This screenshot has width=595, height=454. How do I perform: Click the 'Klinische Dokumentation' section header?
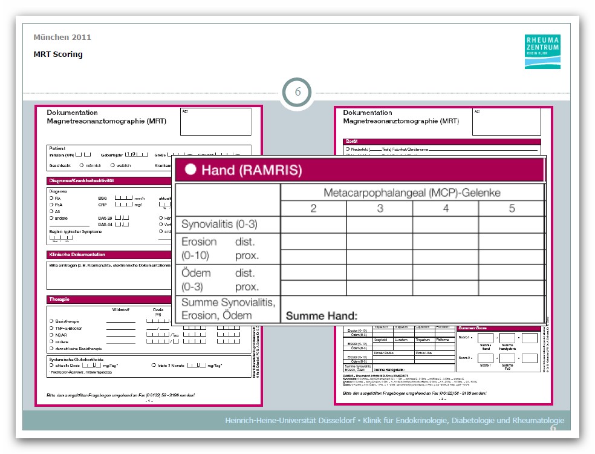tap(109, 254)
